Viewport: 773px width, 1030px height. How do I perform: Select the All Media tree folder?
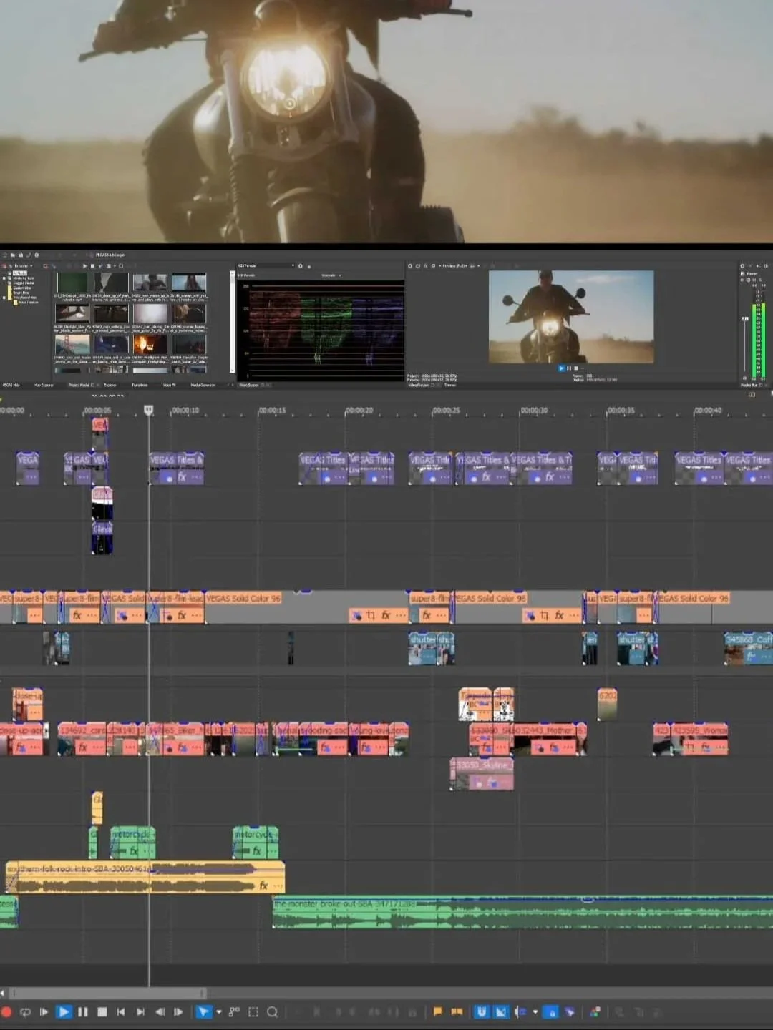point(19,273)
